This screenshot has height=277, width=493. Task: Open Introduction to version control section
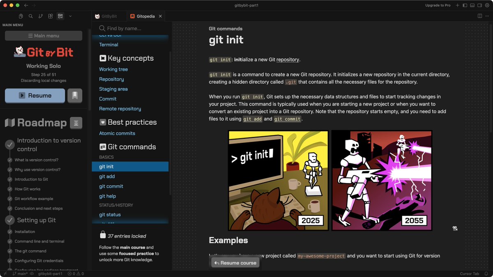click(49, 144)
